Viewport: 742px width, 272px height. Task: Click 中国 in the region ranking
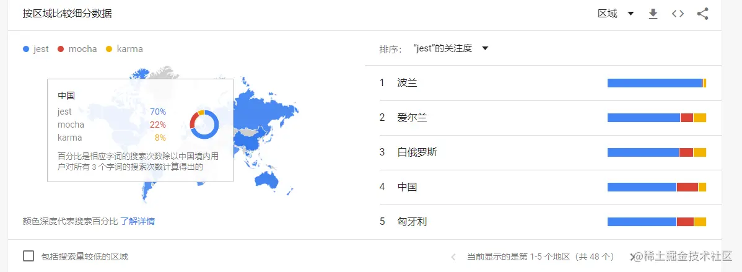tap(408, 187)
